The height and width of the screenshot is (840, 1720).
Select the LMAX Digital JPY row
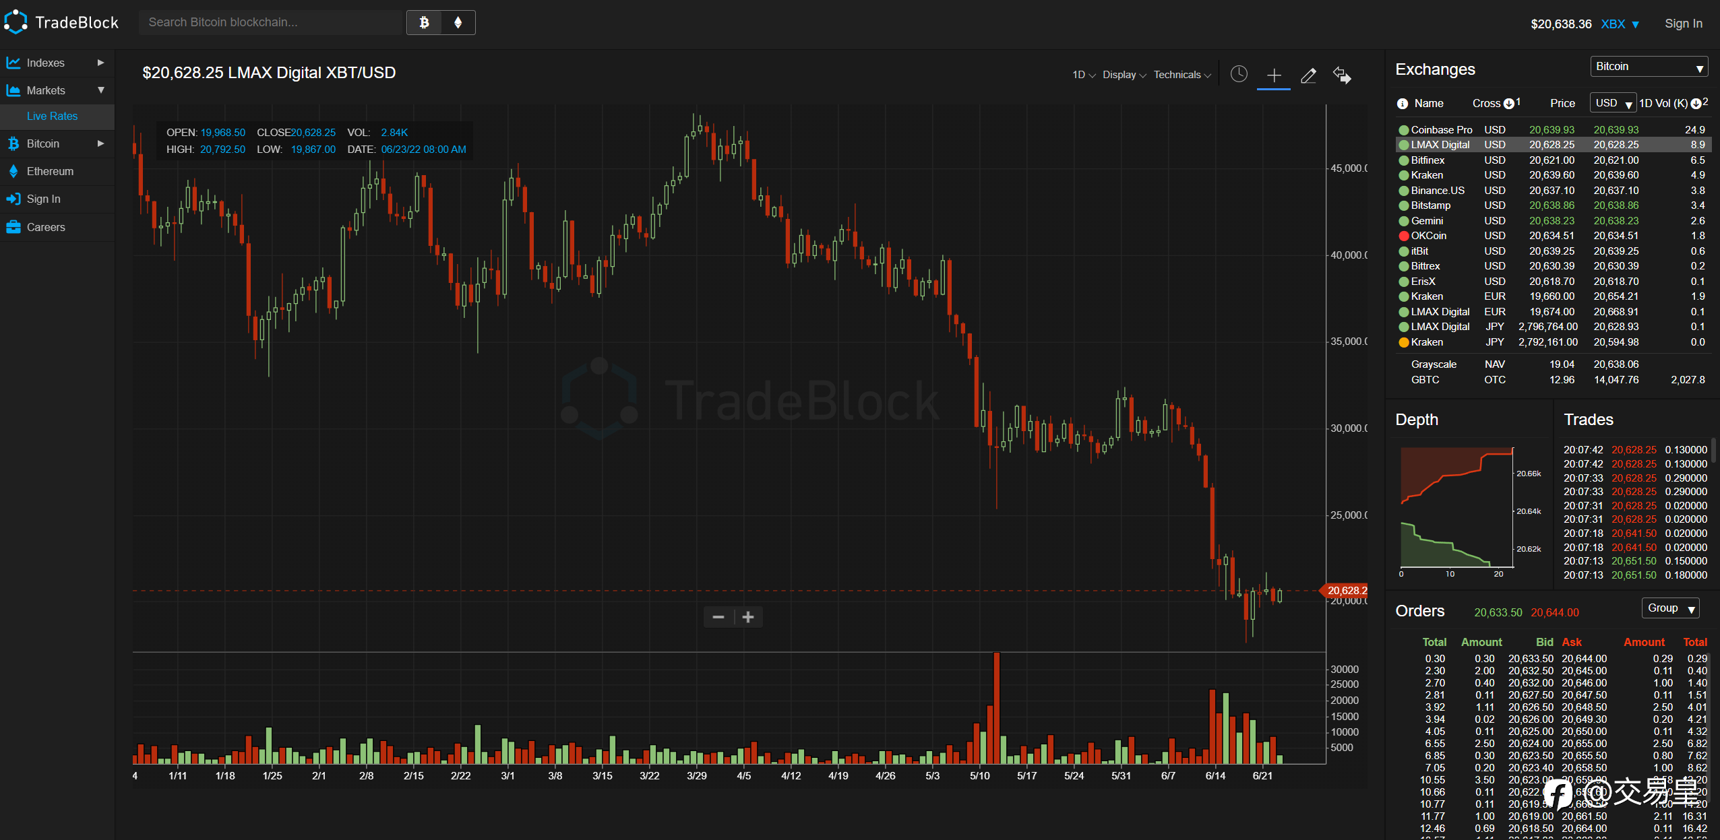[x=1553, y=327]
